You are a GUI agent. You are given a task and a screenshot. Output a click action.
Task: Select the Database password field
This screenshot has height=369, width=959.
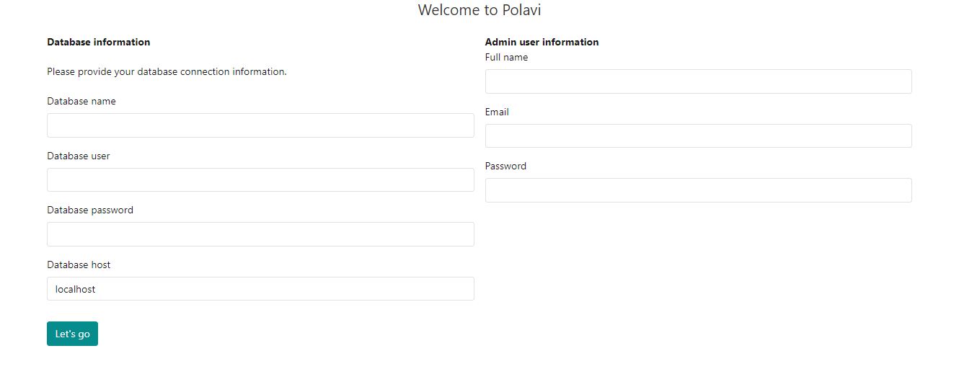(x=260, y=234)
